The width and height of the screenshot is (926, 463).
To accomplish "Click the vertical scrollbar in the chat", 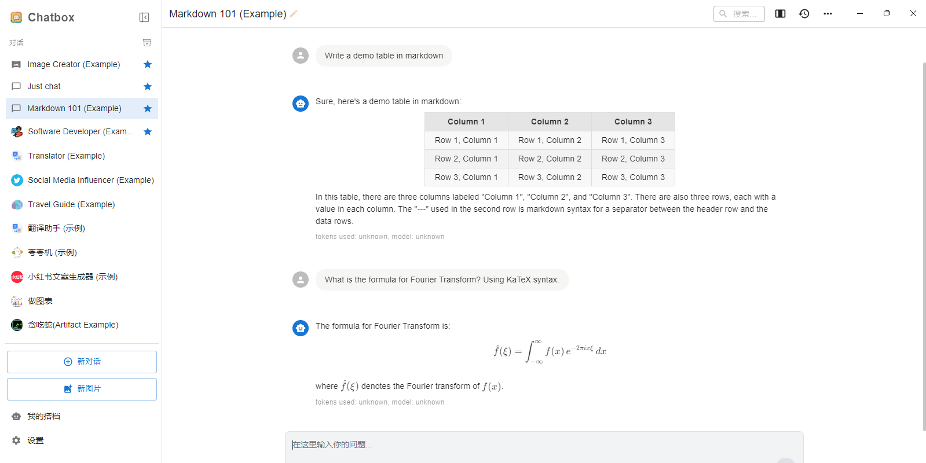I will 924,243.
